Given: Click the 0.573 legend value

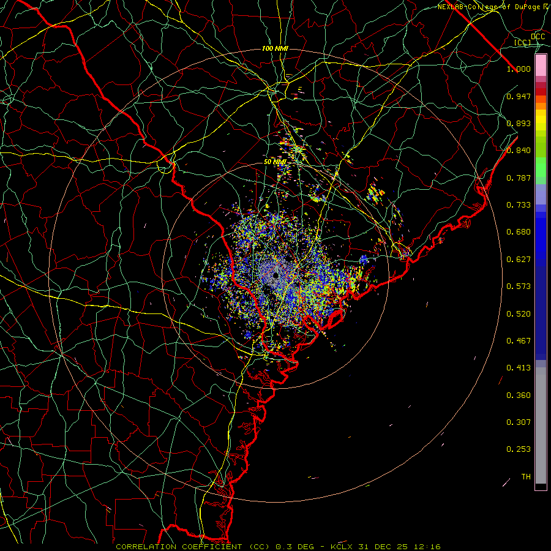Looking at the screenshot, I should [x=519, y=287].
